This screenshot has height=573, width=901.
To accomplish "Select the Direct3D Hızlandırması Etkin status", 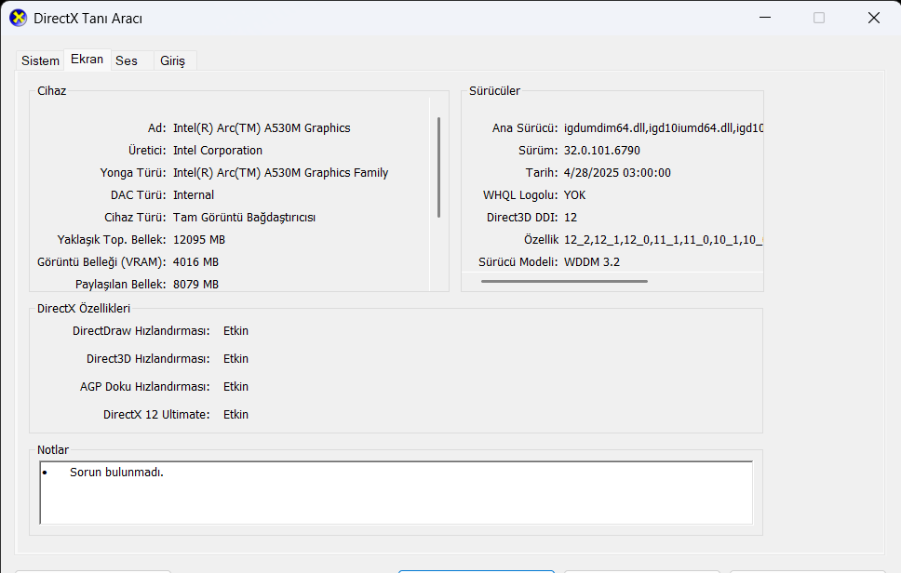I will point(235,359).
